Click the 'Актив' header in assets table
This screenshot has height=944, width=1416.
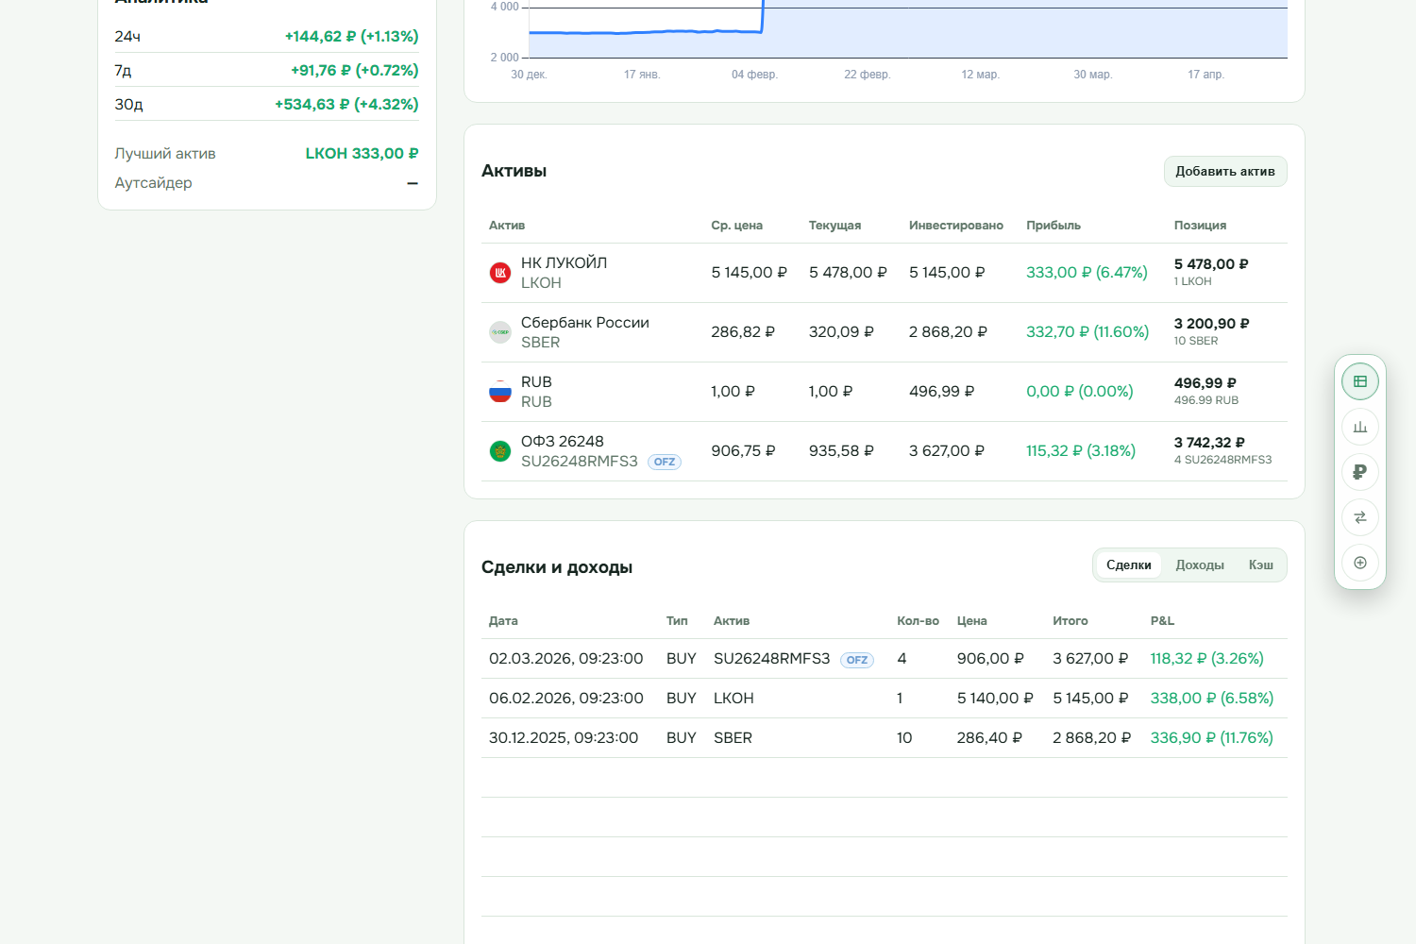click(x=507, y=225)
